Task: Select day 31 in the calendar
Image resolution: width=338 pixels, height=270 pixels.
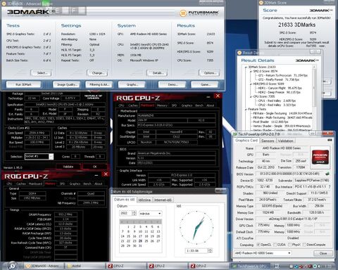Action: click(x=140, y=246)
